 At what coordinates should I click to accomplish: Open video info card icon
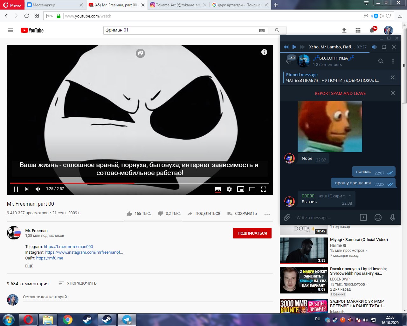[x=264, y=52]
